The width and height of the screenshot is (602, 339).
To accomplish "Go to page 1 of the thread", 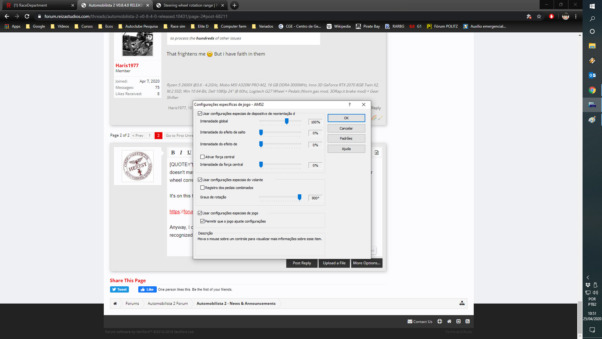I will 149,136.
